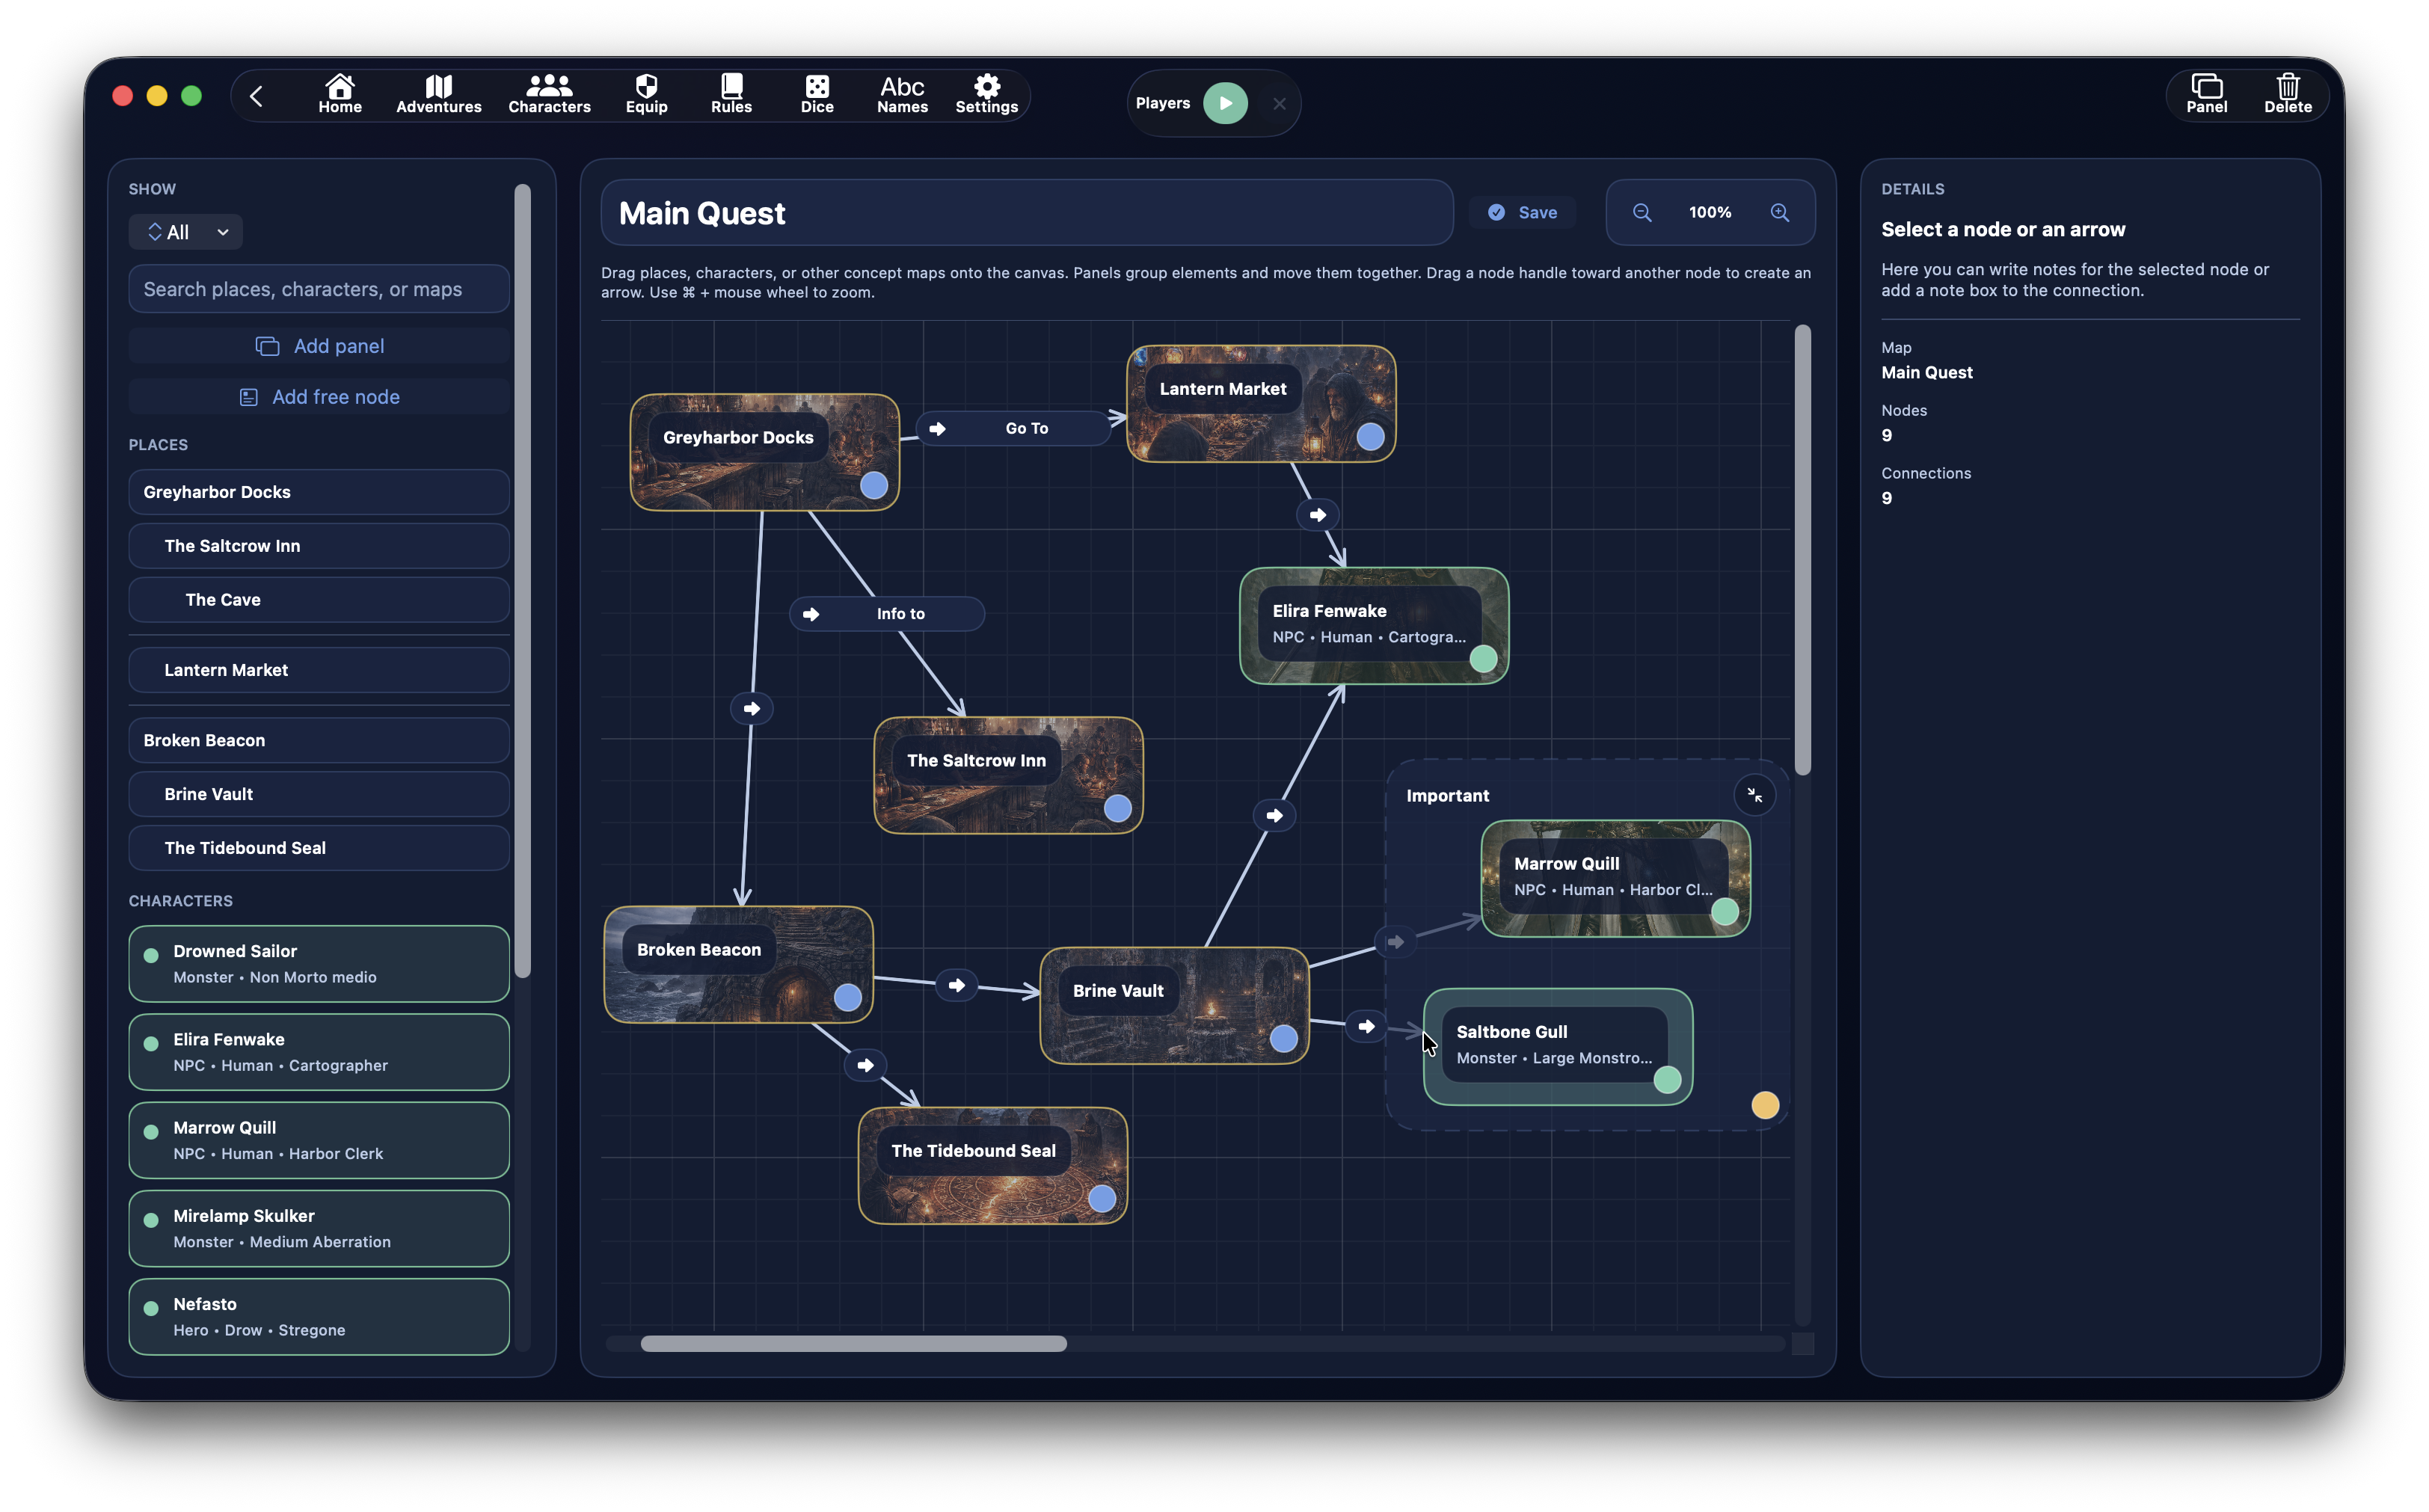Screen dimensions: 2429x1512
Task: Click the Delete icon in the top-right
Action: point(2288,93)
